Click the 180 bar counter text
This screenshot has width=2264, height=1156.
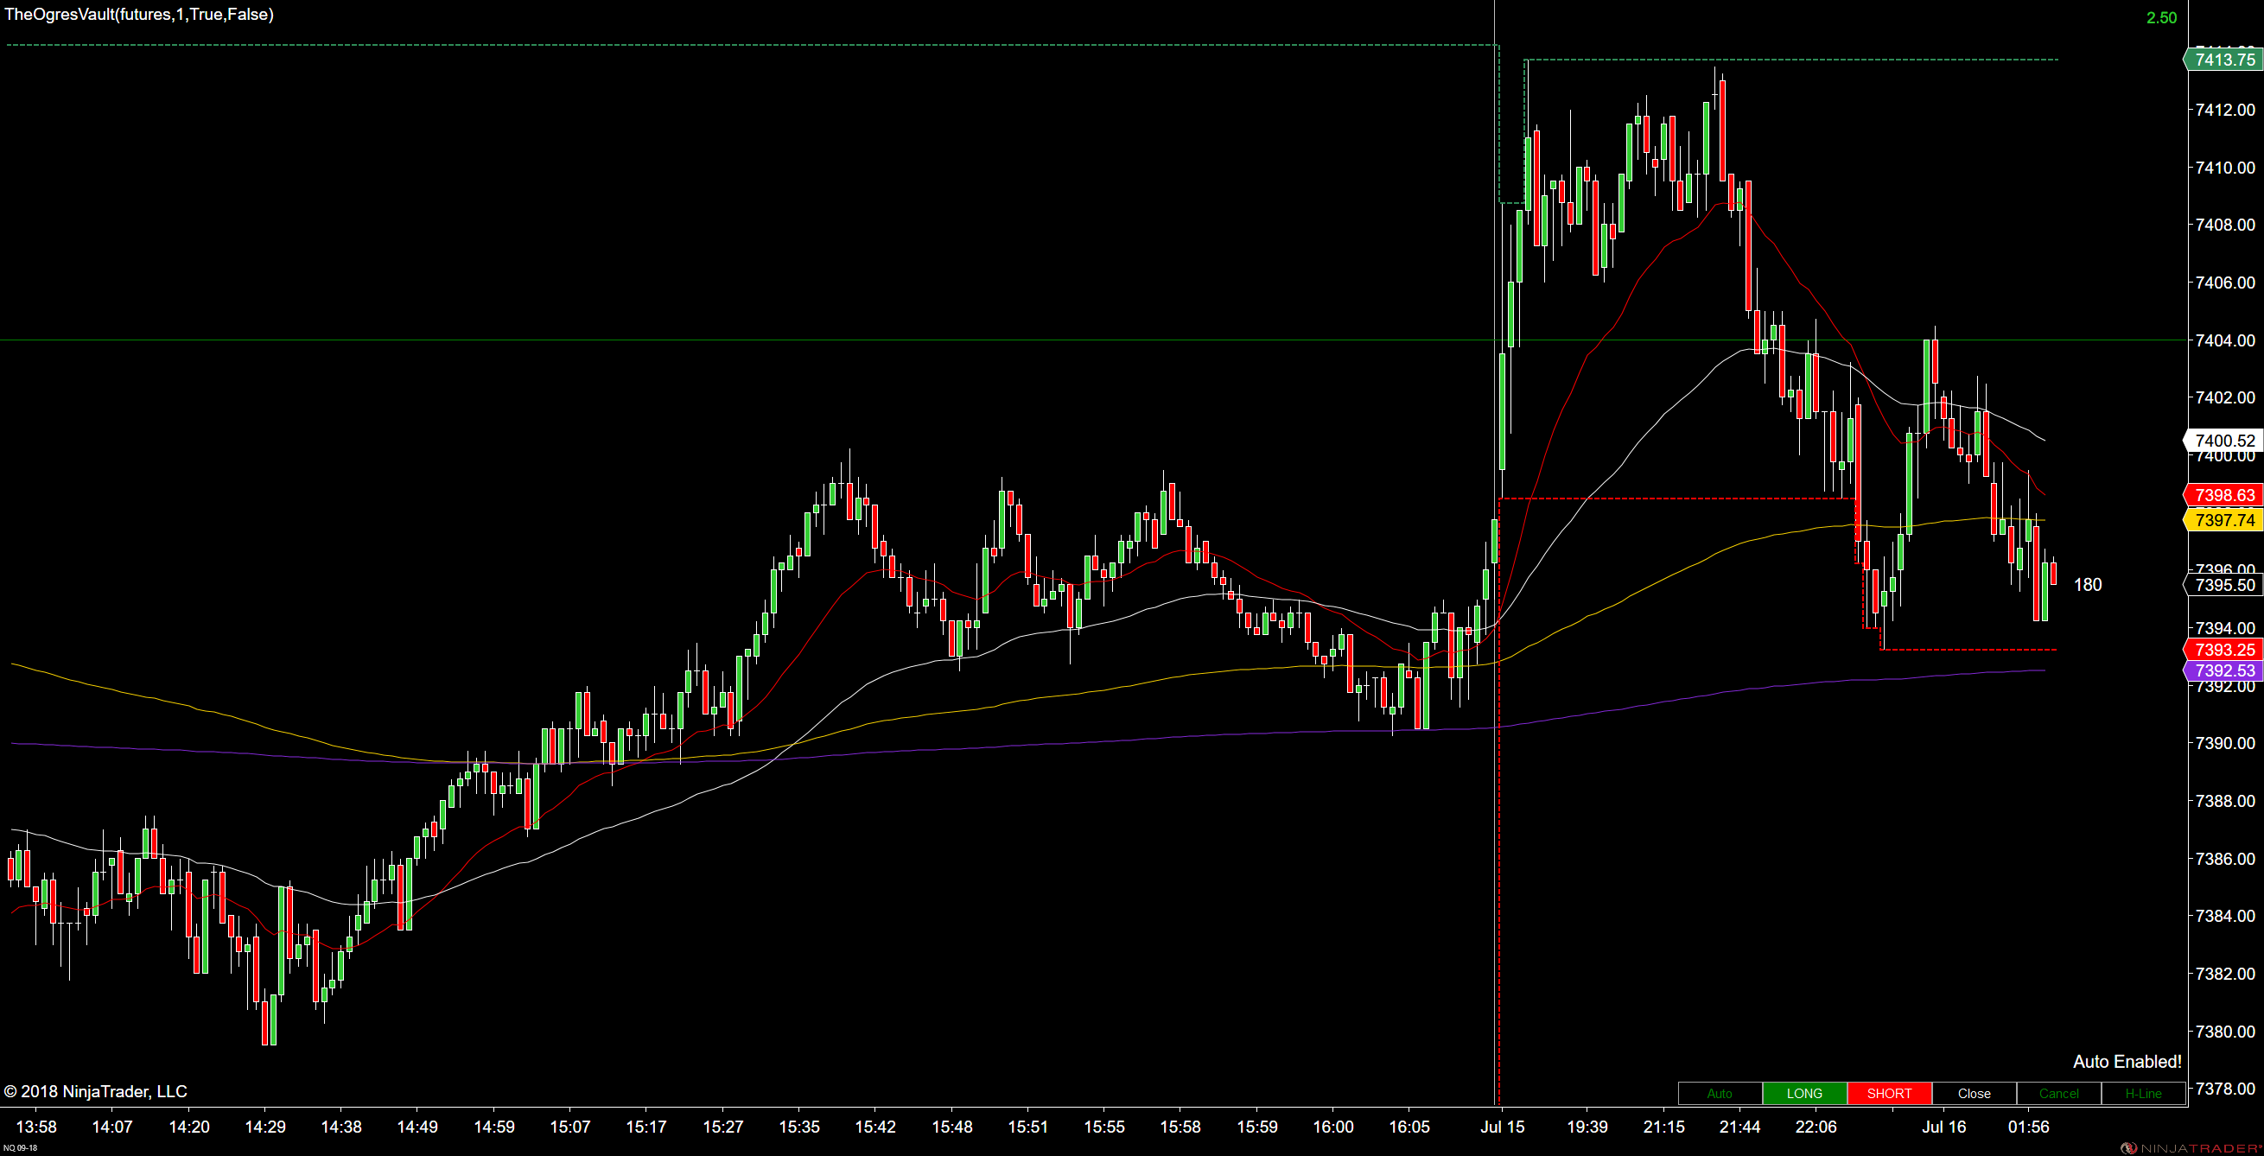(2088, 585)
